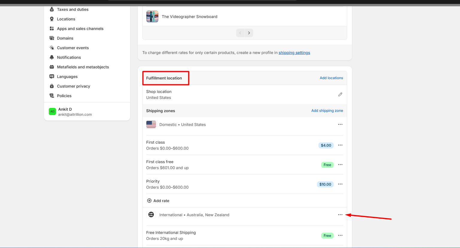Screen dimensions: 460x248
Task: Go to next page of products
Action: [x=249, y=33]
